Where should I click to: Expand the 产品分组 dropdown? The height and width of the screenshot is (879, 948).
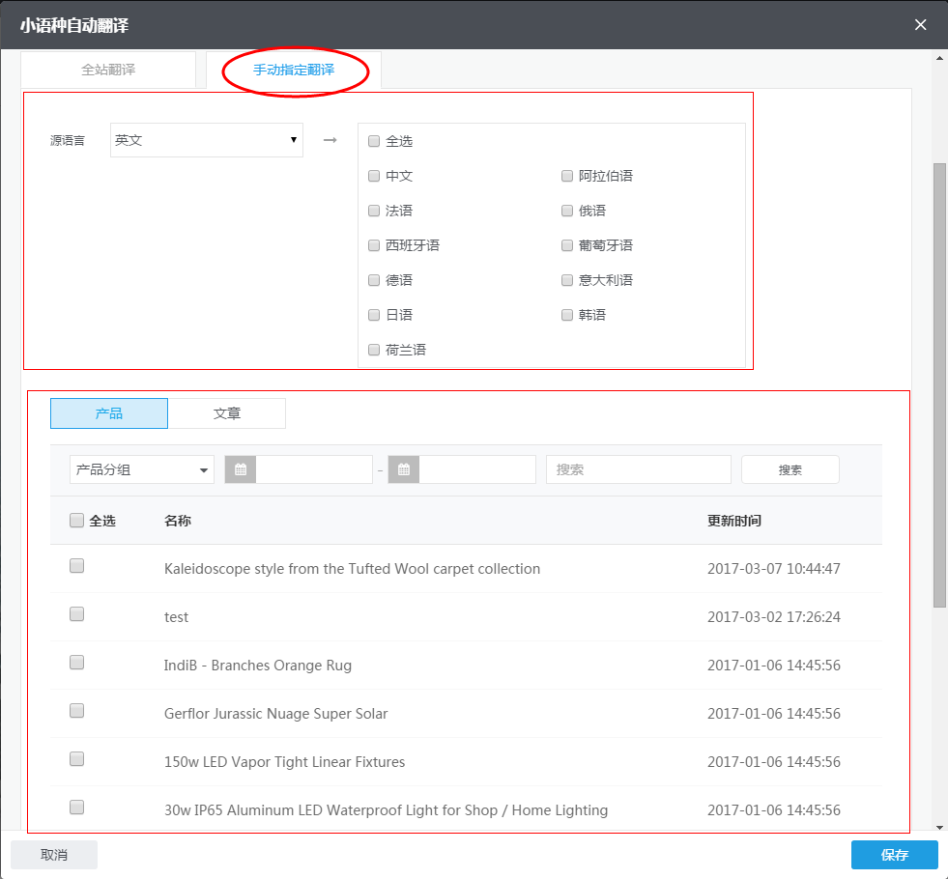point(142,469)
